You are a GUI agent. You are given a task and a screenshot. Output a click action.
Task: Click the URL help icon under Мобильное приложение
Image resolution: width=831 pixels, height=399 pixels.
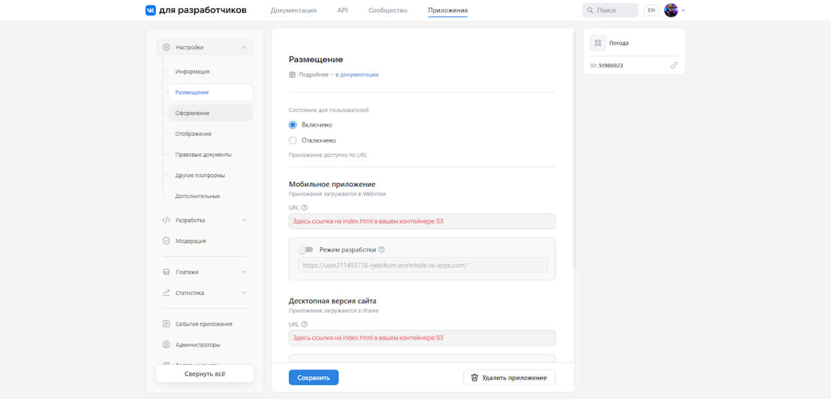coord(305,208)
